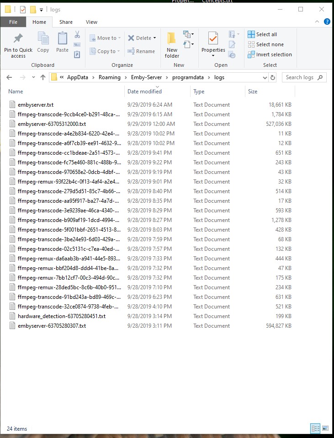Viewport: 334px width, 438px height.
Task: Select ffmpeg-transcode-b909af19 log file
Action: pos(150,220)
